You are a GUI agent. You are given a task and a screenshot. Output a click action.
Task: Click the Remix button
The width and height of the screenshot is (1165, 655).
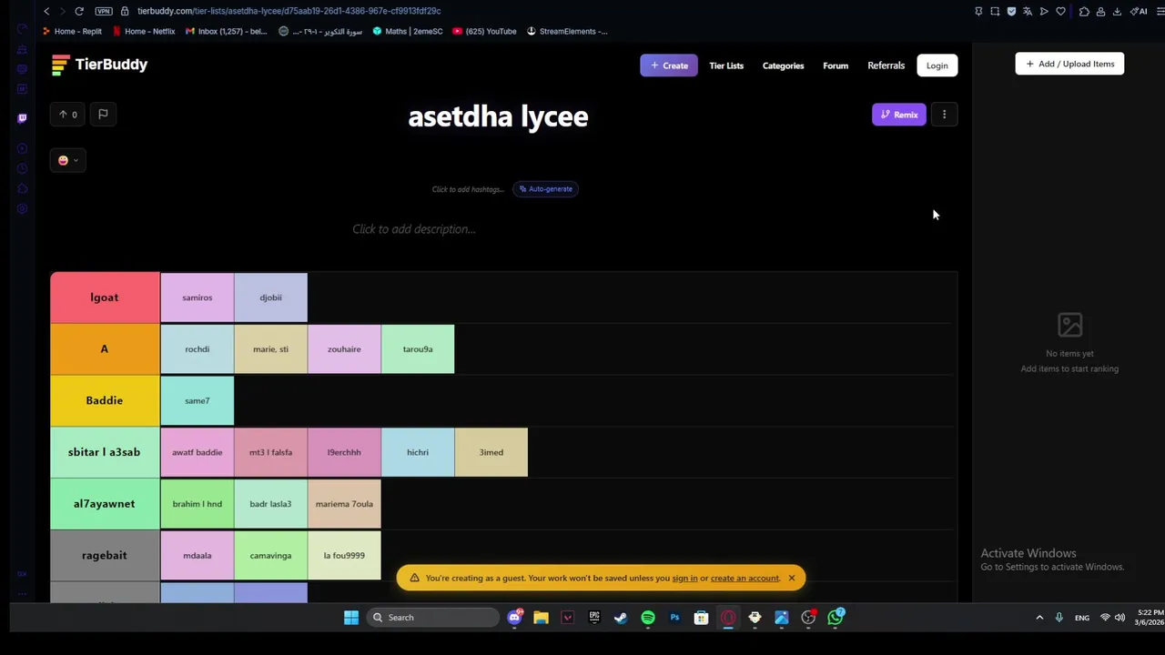pos(899,115)
